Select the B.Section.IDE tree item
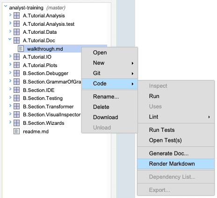This screenshot has width=217, height=198. pos(39,90)
